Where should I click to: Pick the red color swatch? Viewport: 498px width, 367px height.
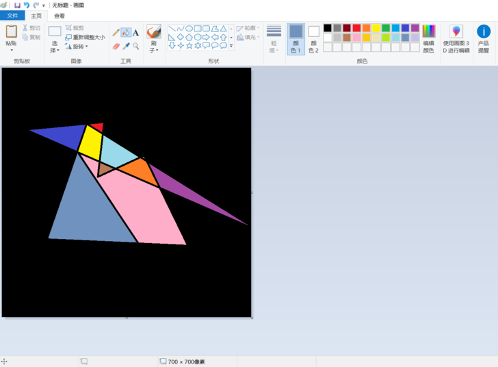point(356,28)
